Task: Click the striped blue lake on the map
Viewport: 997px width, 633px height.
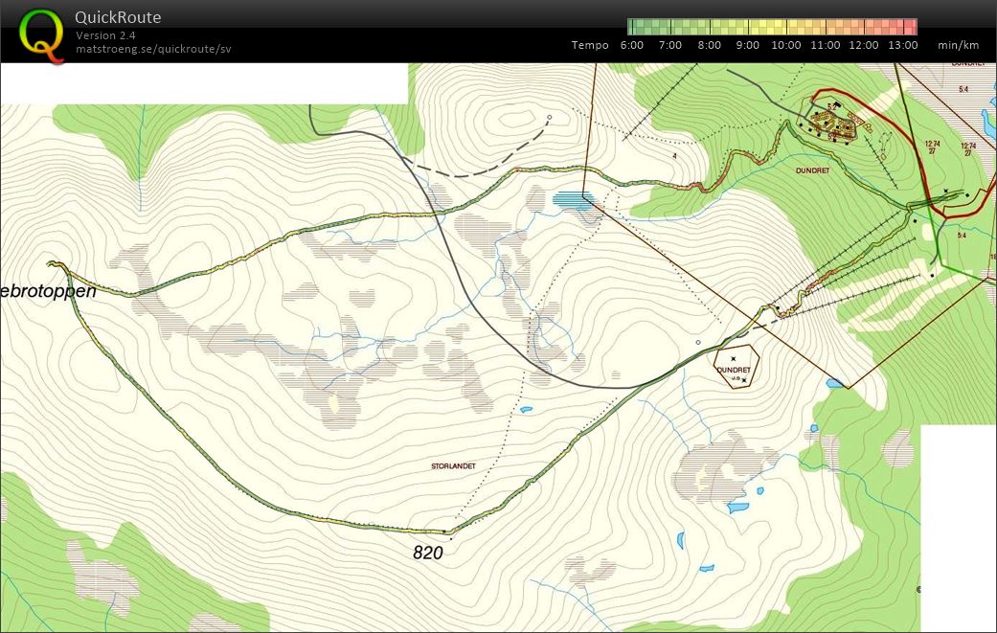Action: pyautogui.click(x=573, y=200)
